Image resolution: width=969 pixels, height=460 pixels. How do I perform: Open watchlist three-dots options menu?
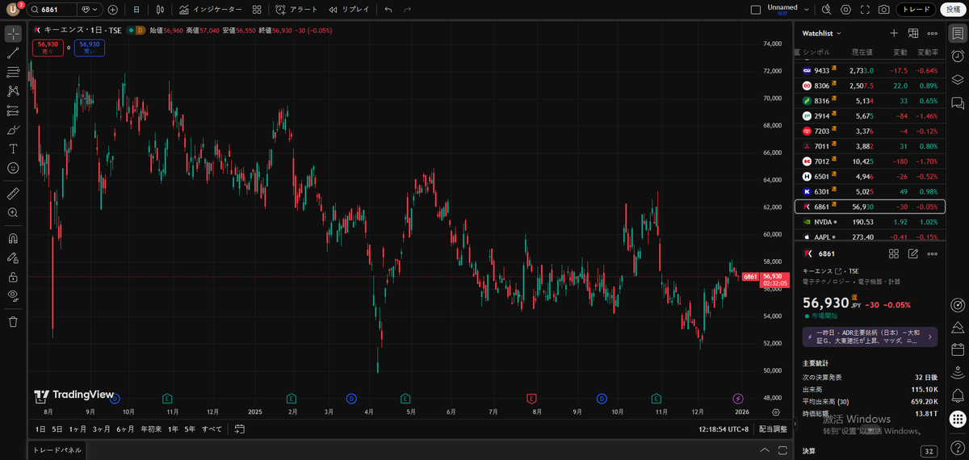(x=933, y=33)
